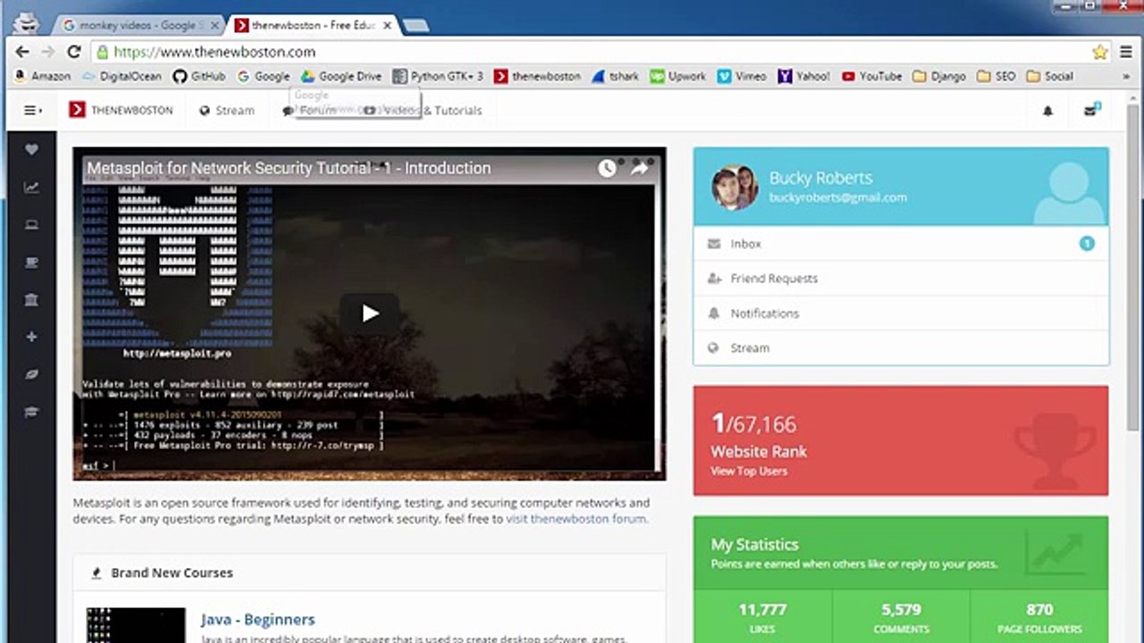Open the tshark bookmark

click(x=615, y=77)
